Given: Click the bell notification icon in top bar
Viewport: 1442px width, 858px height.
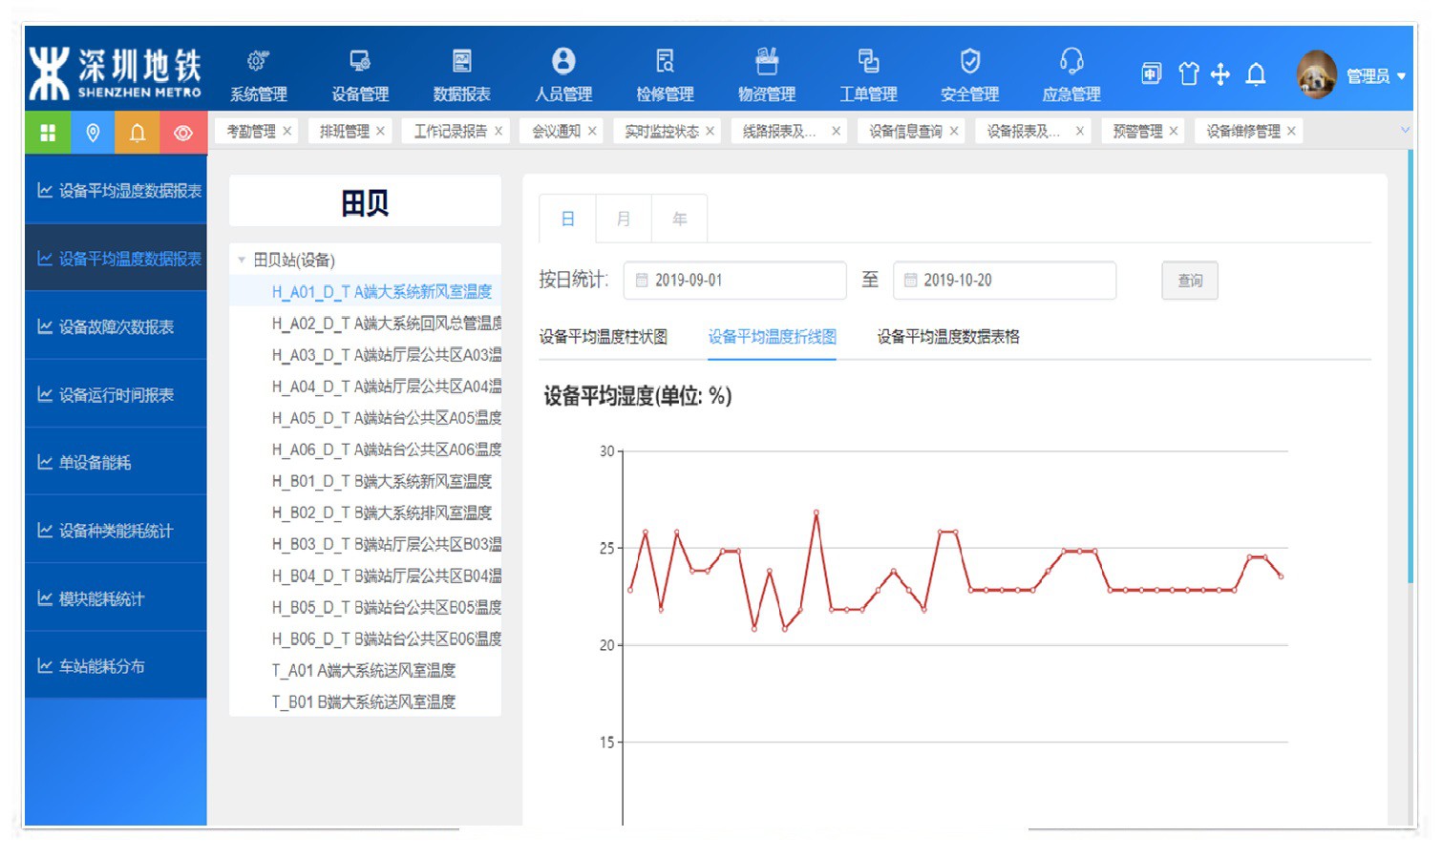Looking at the screenshot, I should pyautogui.click(x=1256, y=73).
